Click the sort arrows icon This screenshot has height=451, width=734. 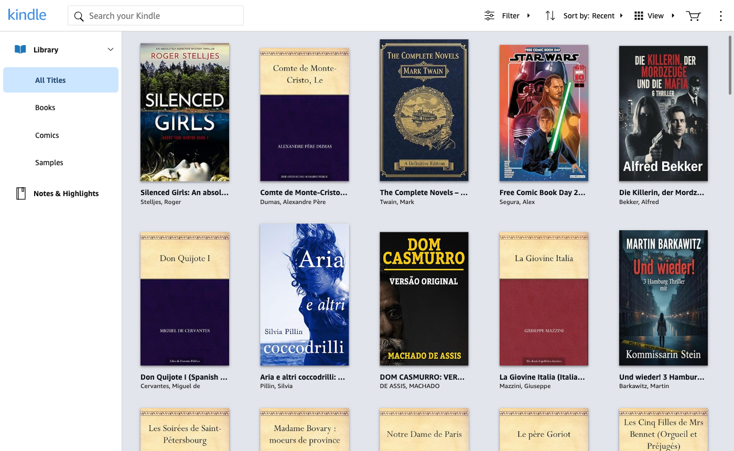pyautogui.click(x=550, y=16)
